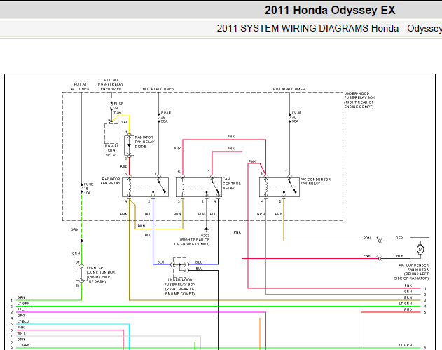Screen dimensions: 442x350
Task: Click 'A/C CONDENSER FAN MOTOR' description text
Action: [412, 272]
